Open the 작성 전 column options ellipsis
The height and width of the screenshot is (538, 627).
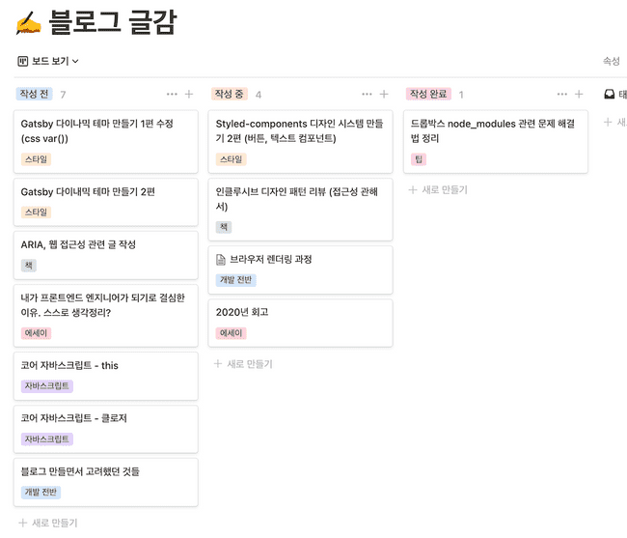(x=172, y=94)
